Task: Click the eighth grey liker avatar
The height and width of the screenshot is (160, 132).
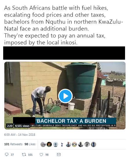Action: point(87,144)
